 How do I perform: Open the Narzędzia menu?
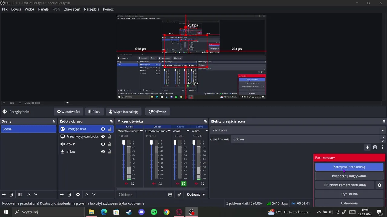click(91, 9)
